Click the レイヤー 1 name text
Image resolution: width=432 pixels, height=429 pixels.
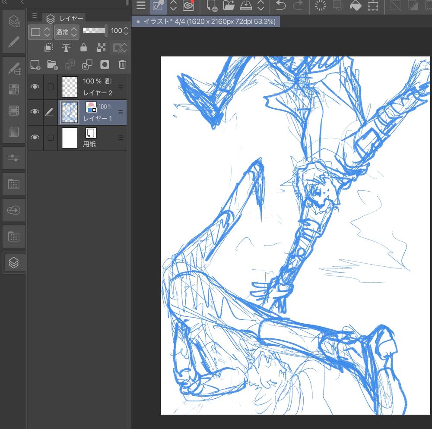tap(98, 118)
